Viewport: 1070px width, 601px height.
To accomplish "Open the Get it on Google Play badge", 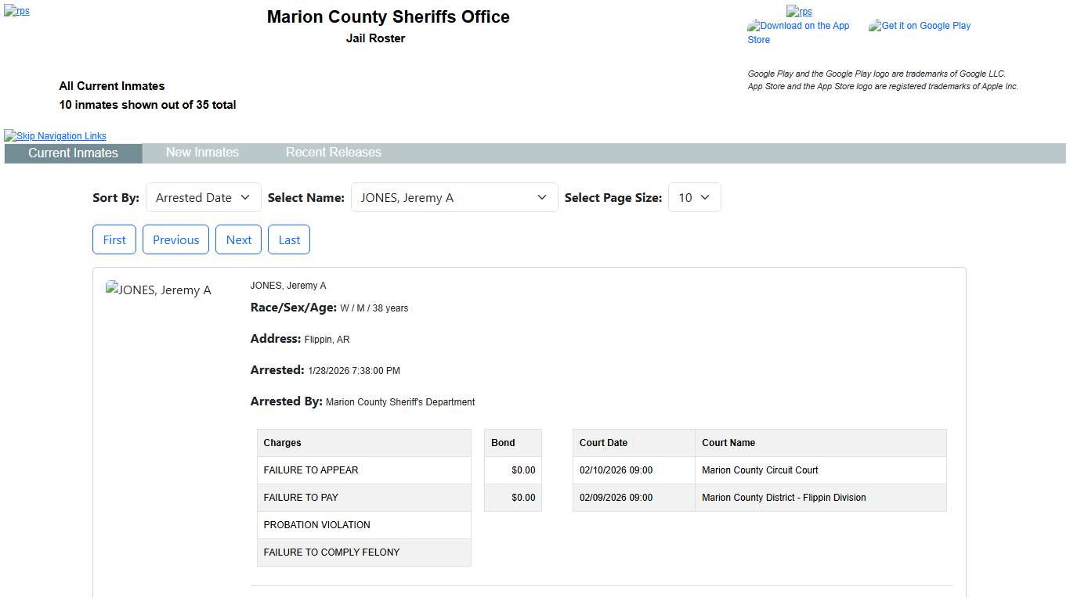I will (920, 26).
